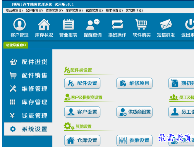Select 维修管理 in the sidebar

(x=28, y=89)
